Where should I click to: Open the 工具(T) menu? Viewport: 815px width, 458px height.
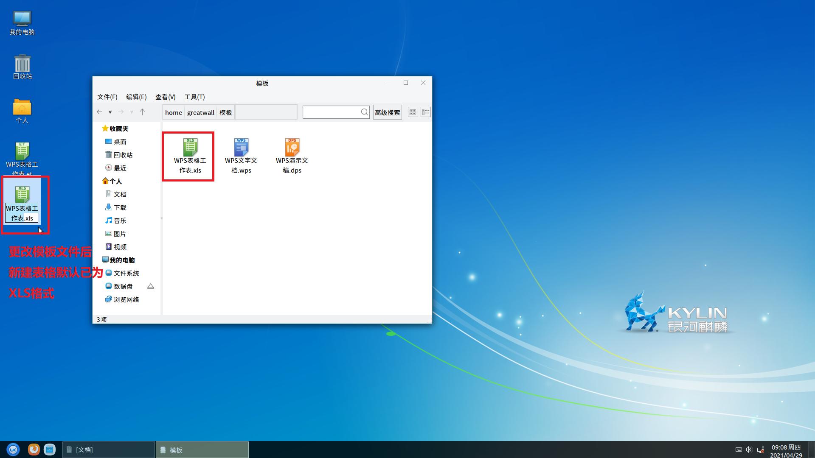pos(194,97)
